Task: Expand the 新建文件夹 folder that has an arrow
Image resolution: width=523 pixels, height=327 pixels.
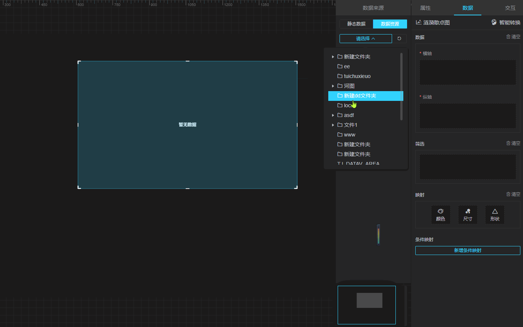Action: 333,57
